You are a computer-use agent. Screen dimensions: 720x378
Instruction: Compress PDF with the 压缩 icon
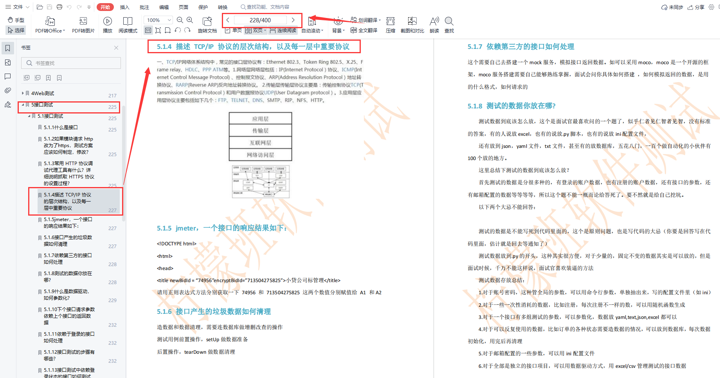click(391, 25)
